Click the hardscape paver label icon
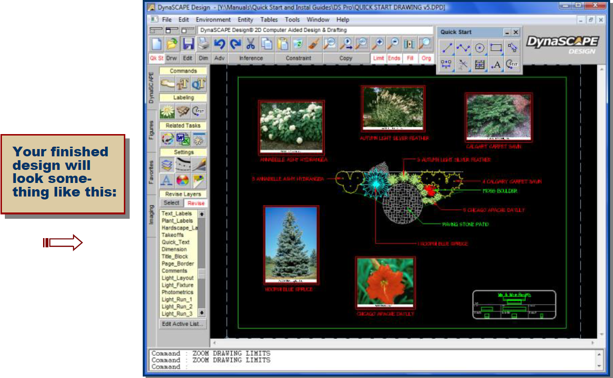The height and width of the screenshot is (378, 613). [x=183, y=111]
